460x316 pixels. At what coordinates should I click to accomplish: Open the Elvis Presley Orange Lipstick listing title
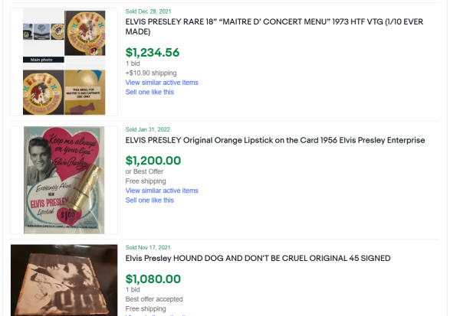tap(274, 141)
